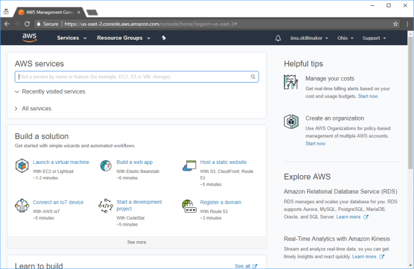Open a new browser tab
414x269 pixels.
[x=92, y=12]
